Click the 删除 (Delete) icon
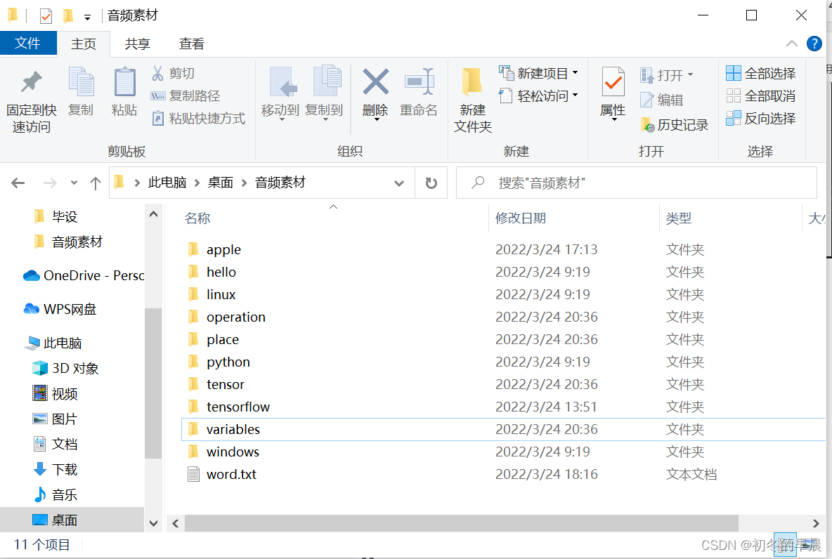The image size is (832, 559). 375,93
